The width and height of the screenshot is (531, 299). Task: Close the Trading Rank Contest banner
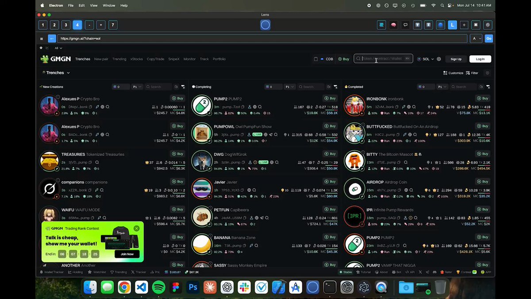click(136, 228)
